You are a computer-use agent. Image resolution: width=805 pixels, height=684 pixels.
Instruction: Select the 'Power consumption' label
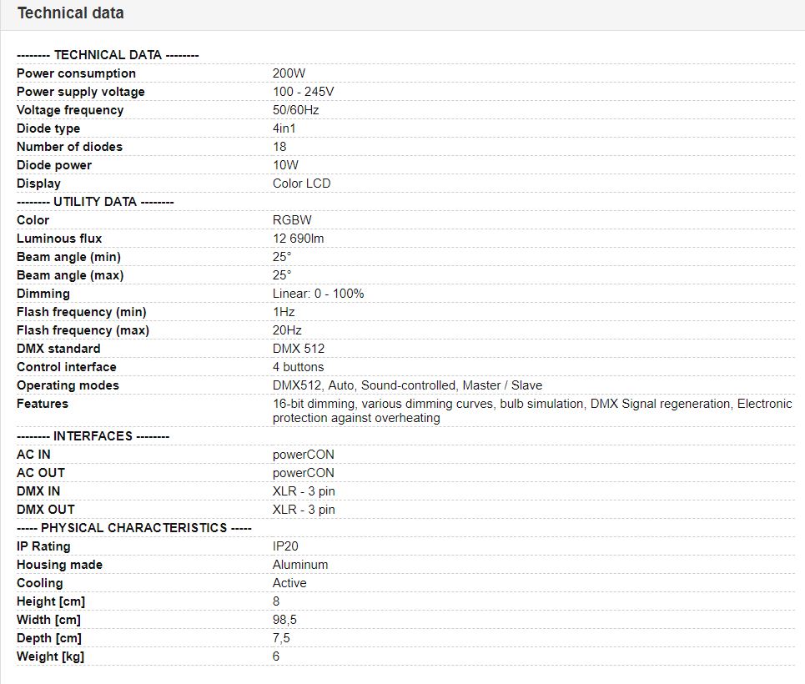pos(76,73)
